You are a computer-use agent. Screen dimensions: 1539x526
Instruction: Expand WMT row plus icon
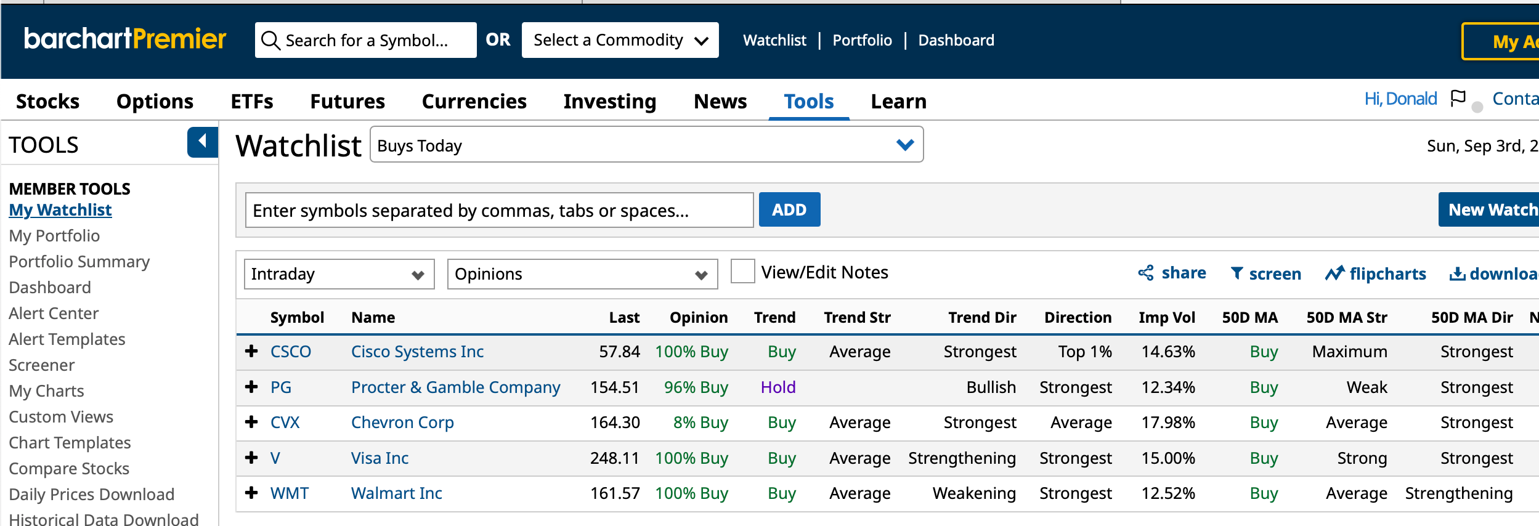point(251,493)
